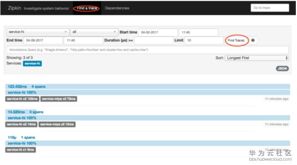Open the span name 'all' dropdown
Viewport: 297px width, 165px height.
[94, 32]
